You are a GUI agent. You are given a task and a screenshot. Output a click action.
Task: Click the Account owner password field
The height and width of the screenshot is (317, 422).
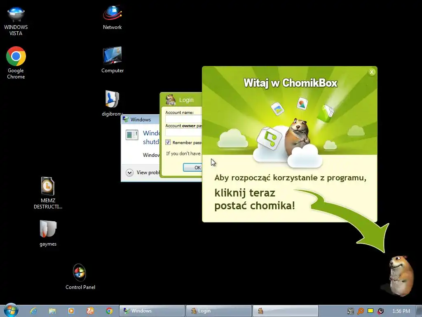[x=183, y=132]
